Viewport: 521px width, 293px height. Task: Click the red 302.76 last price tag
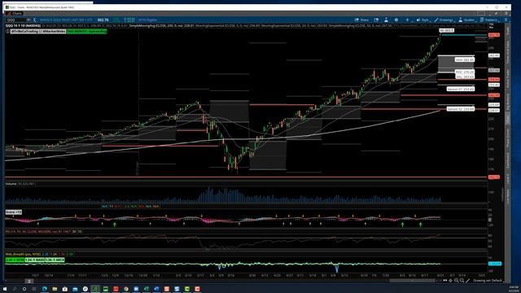[494, 35]
